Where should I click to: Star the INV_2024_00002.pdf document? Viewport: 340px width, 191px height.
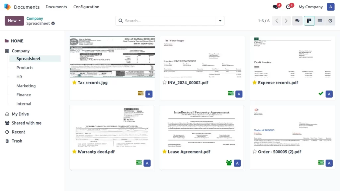[164, 83]
